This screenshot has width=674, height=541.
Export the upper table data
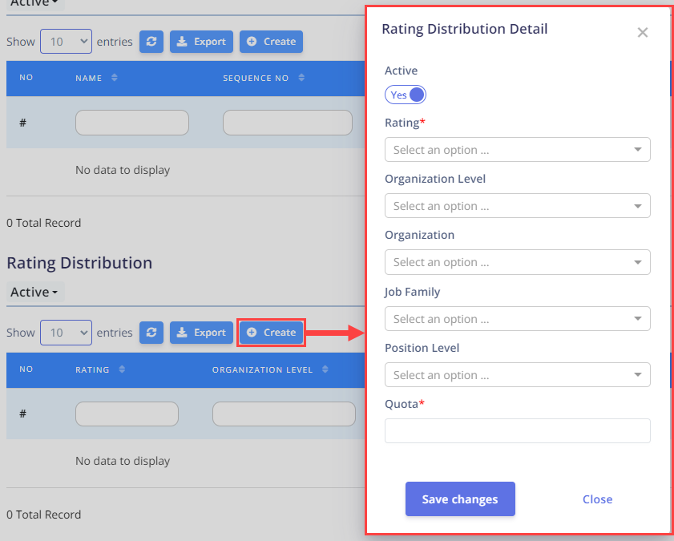pyautogui.click(x=201, y=42)
